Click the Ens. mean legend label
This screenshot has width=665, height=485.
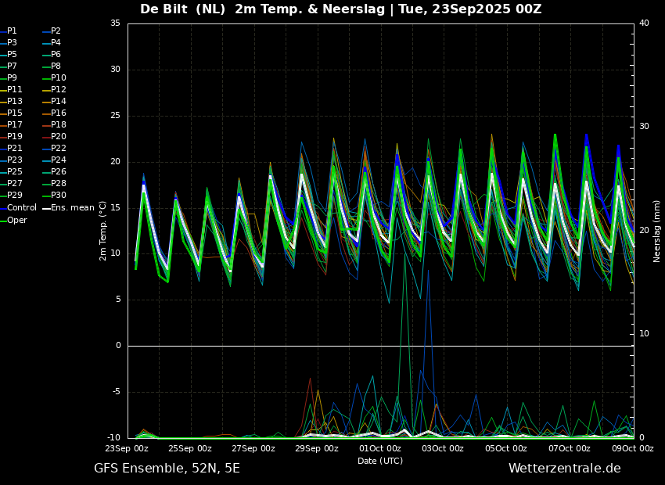(x=73, y=208)
